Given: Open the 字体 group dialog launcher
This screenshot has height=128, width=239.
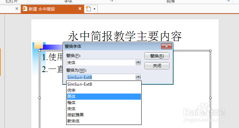Looking at the screenshot, I should coord(112,1).
